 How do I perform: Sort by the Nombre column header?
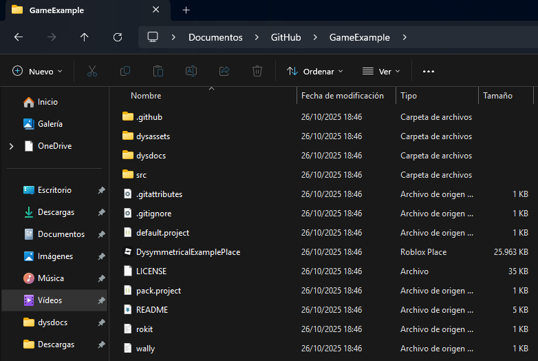(x=146, y=96)
